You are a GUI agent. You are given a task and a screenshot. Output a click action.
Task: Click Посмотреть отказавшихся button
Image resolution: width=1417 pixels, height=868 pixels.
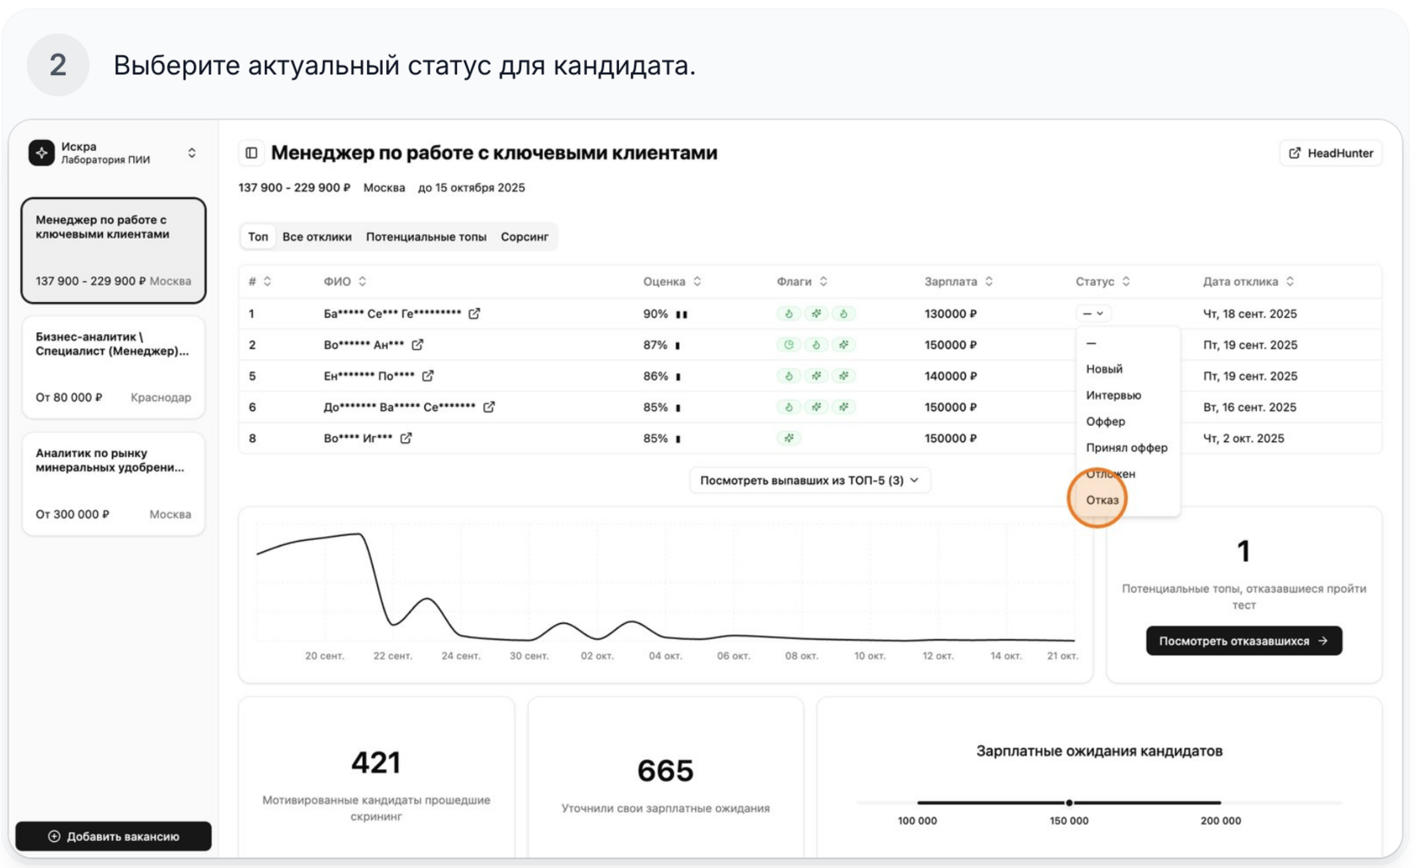point(1244,641)
